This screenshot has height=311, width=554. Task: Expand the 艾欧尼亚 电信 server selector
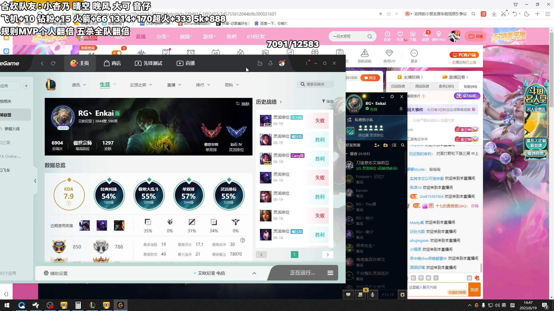click(254, 273)
